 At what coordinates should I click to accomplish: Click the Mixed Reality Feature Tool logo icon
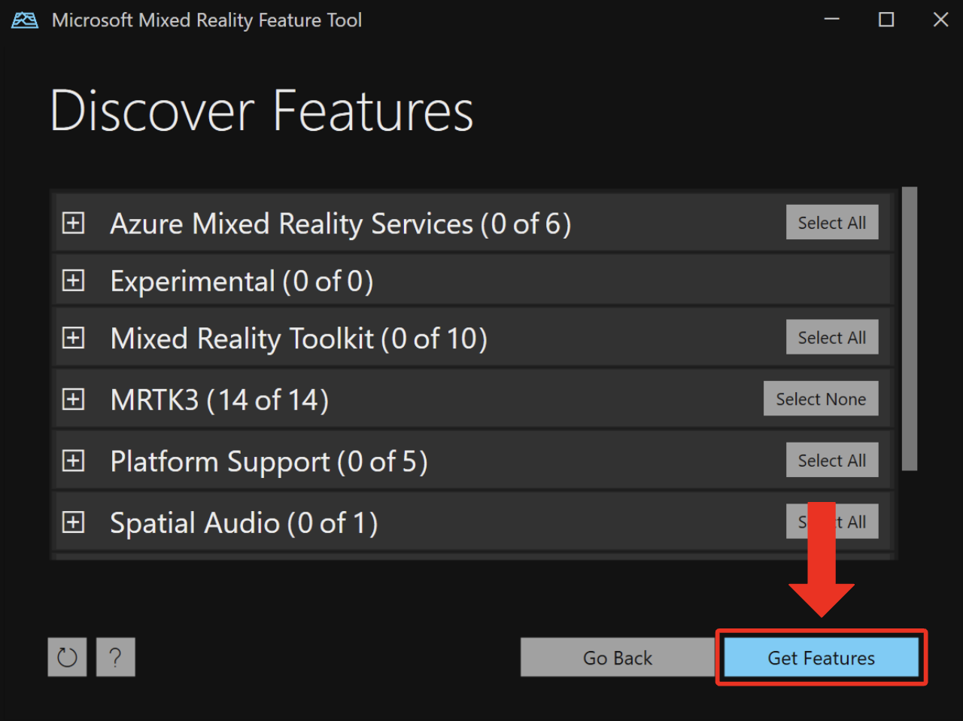25,20
